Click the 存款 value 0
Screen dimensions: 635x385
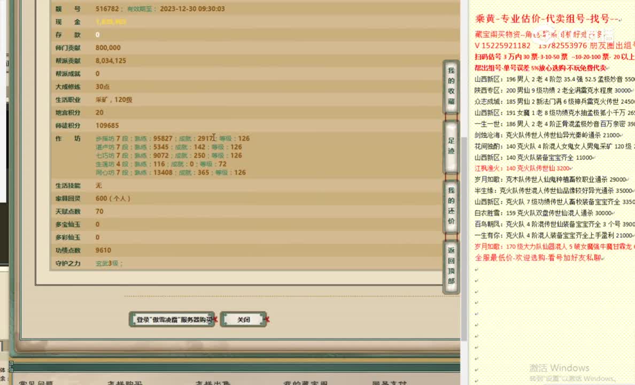(x=98, y=34)
